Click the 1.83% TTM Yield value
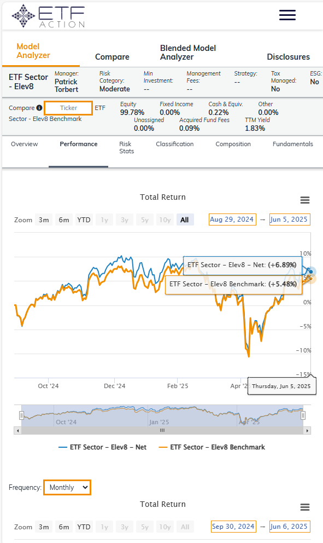323x543 pixels. click(x=255, y=129)
